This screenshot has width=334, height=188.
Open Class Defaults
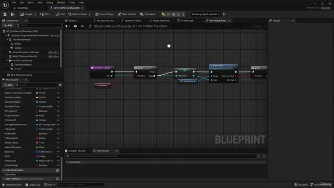pos(127,14)
